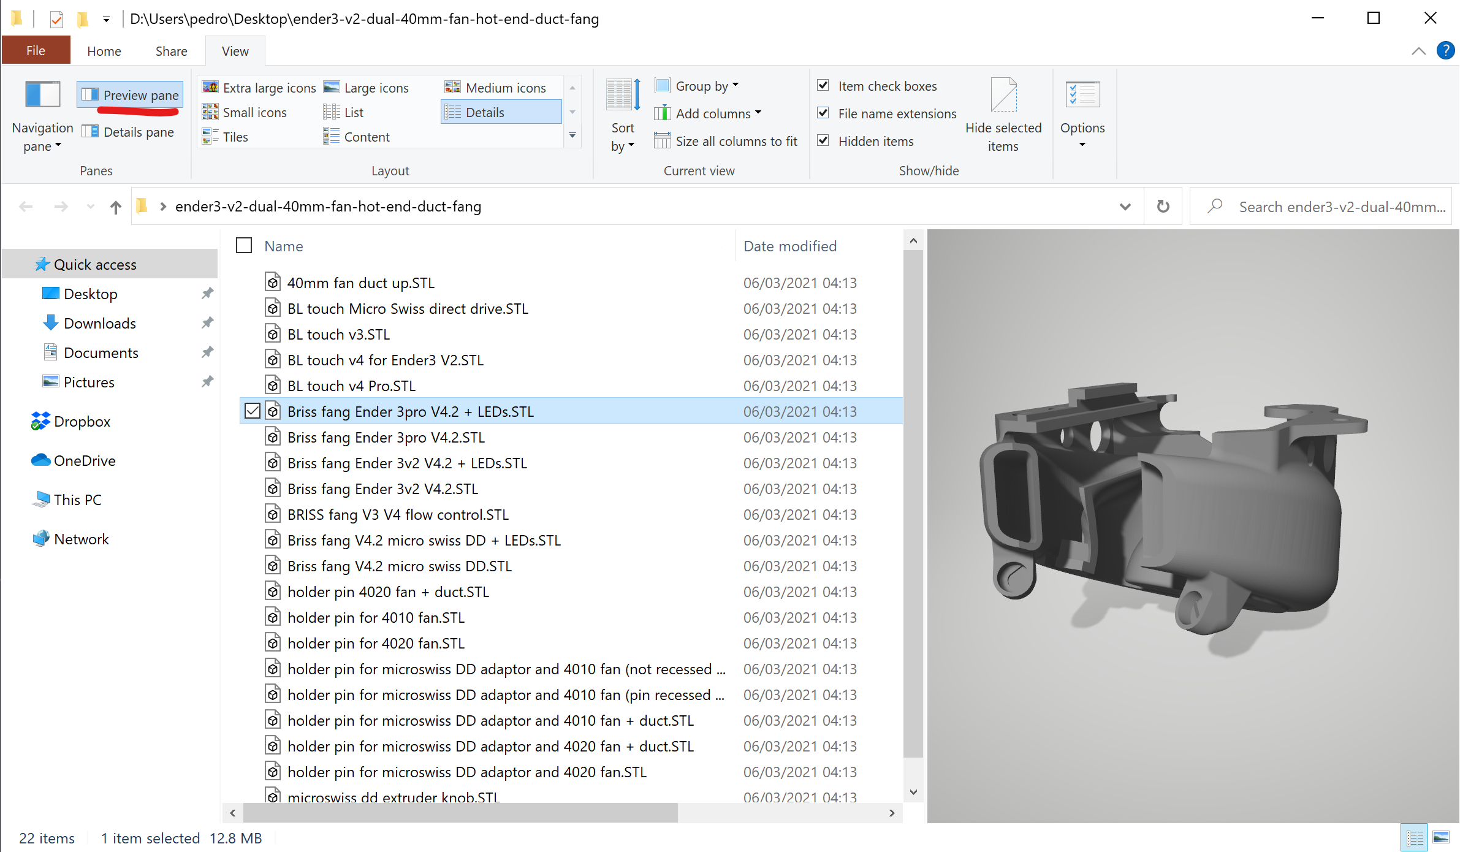Select the View ribbon tab
Screen dimensions: 1460x852
235,51
